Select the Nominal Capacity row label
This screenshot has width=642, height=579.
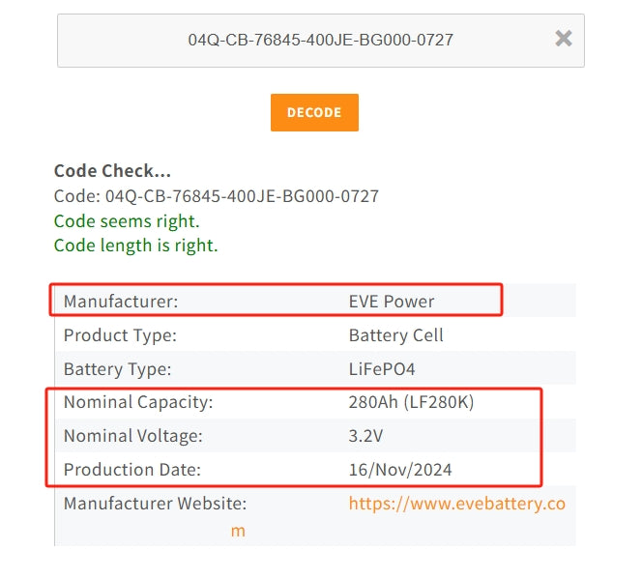138,402
